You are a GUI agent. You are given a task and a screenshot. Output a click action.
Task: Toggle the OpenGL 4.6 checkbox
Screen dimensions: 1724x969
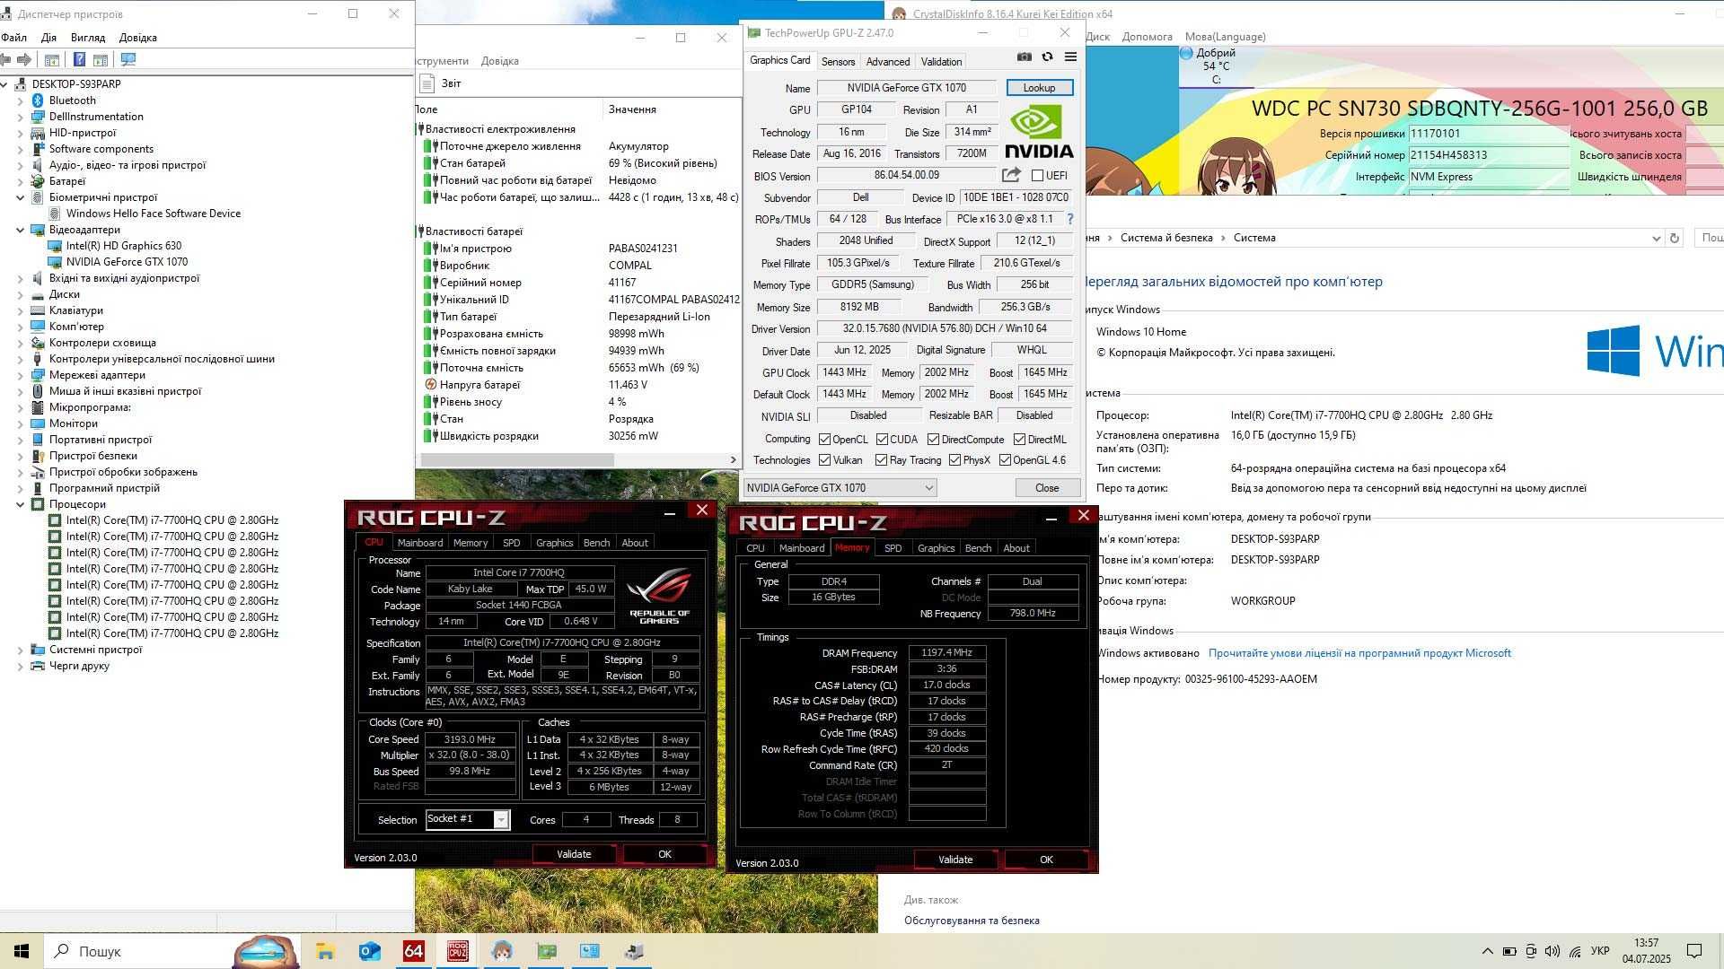coord(1005,460)
